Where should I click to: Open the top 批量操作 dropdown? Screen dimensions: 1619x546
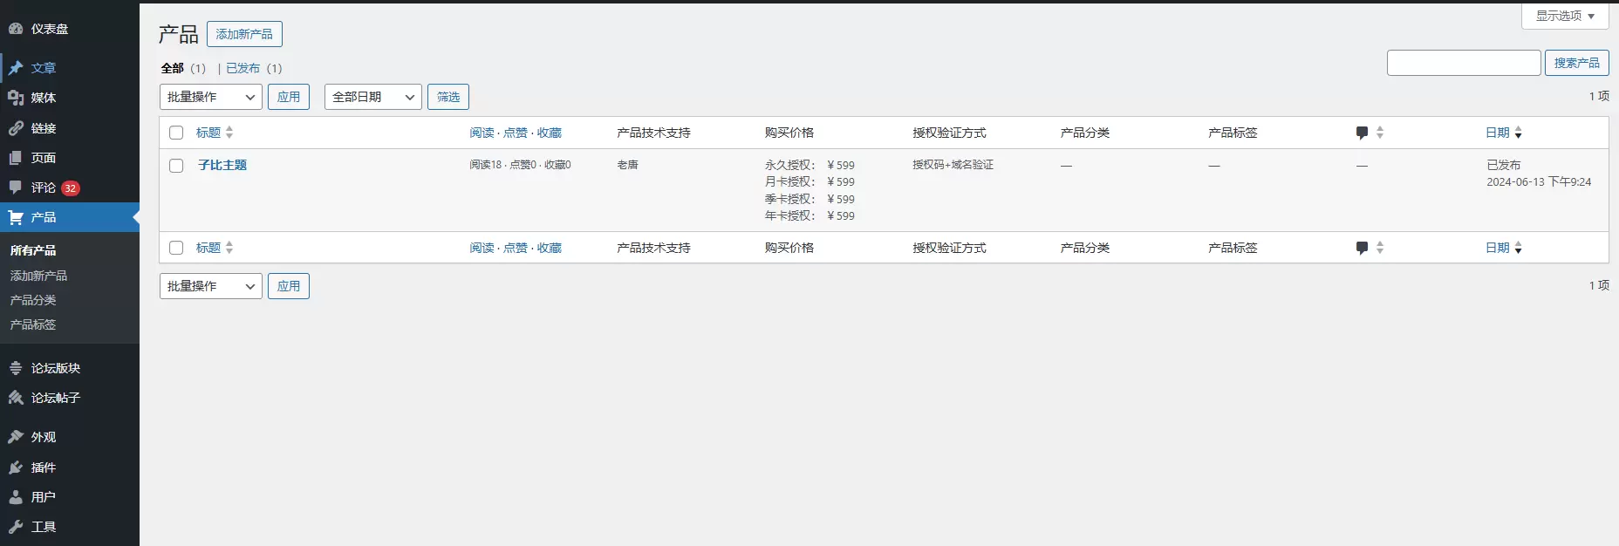click(211, 97)
